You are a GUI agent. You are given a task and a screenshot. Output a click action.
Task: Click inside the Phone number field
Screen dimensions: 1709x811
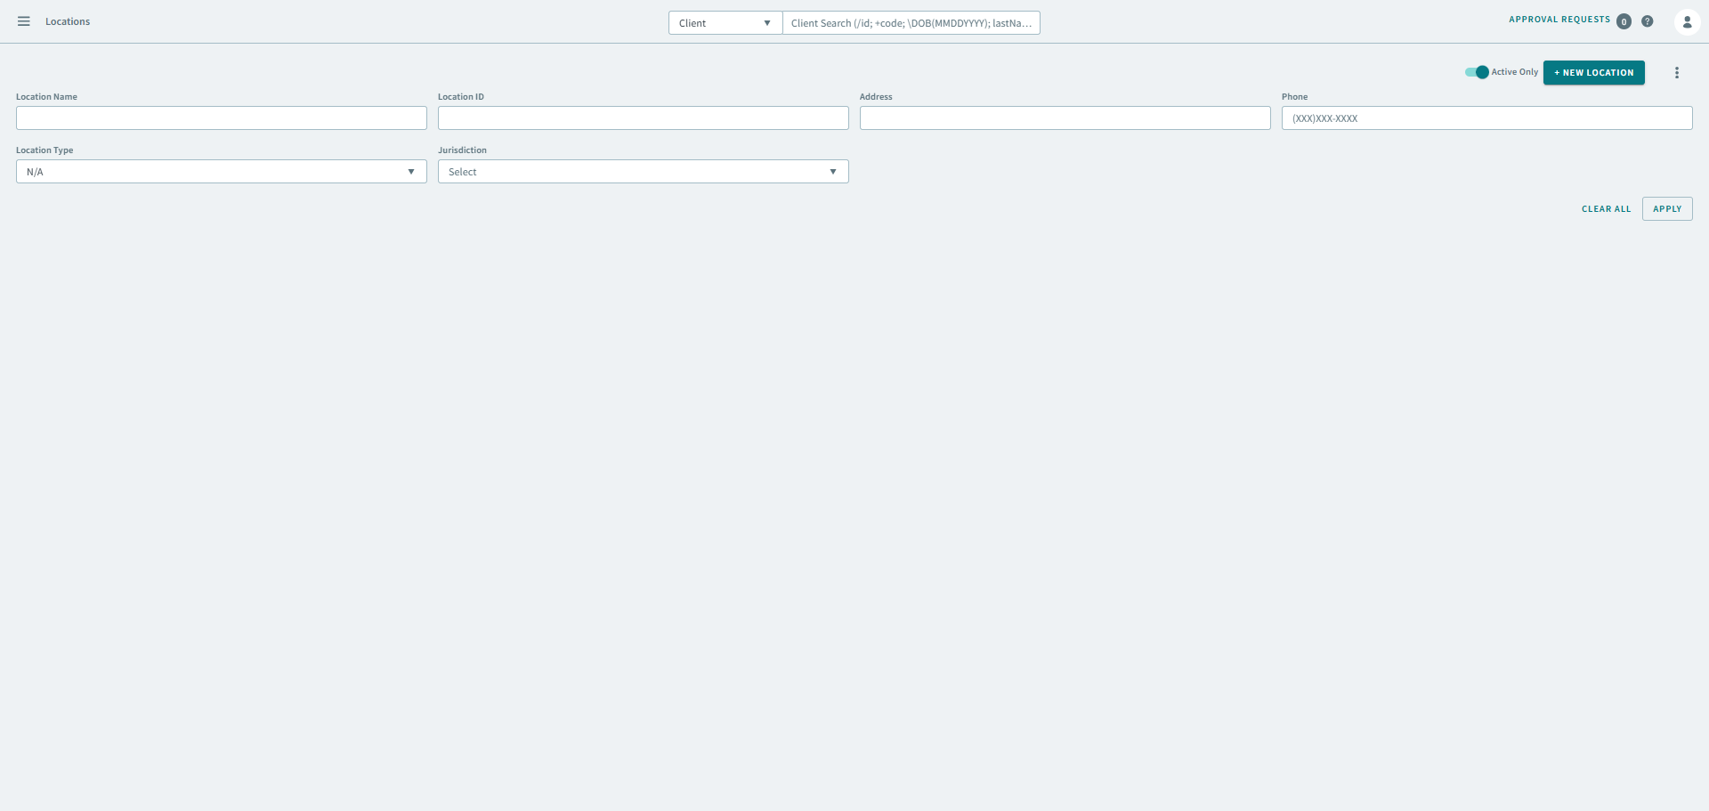point(1486,118)
